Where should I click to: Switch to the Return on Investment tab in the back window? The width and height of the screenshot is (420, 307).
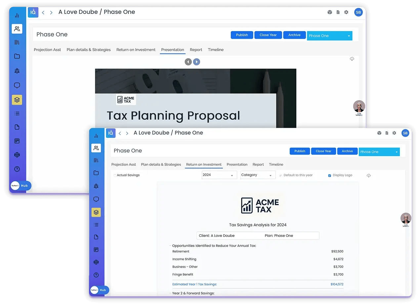tap(136, 50)
